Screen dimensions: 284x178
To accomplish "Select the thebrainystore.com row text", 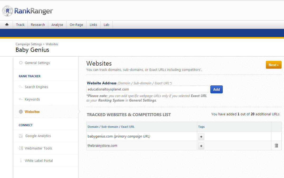I will (x=102, y=145).
